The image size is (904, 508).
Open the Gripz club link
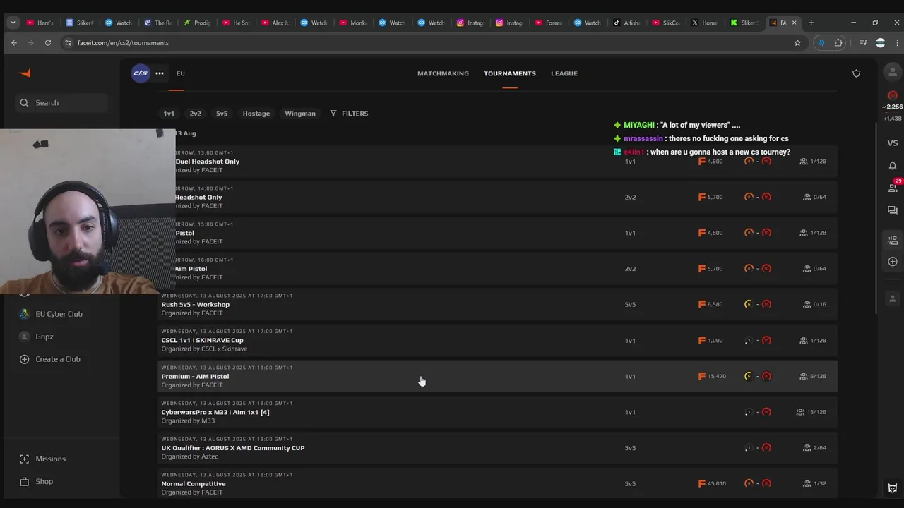point(44,337)
